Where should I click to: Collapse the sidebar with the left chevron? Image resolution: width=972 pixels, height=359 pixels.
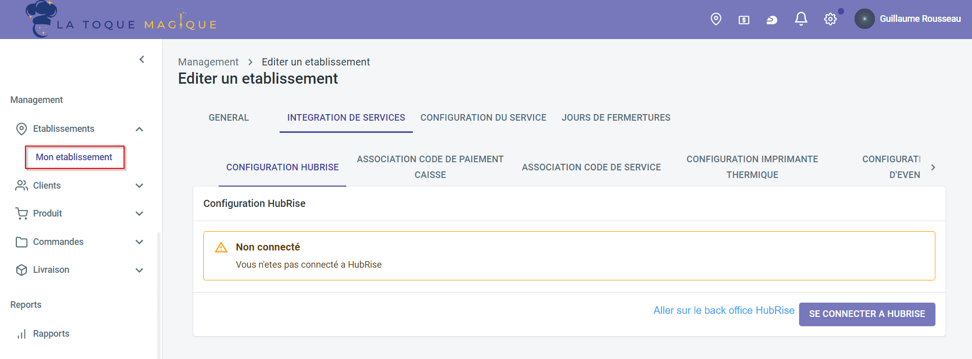coord(142,59)
